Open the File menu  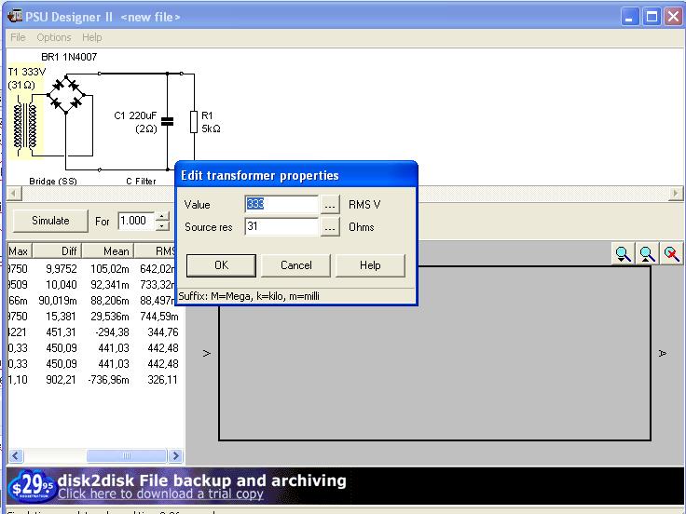pyautogui.click(x=18, y=37)
